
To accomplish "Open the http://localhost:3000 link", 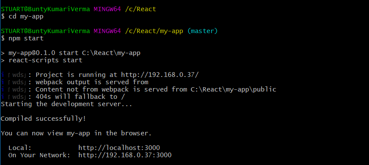I will click(119, 148).
